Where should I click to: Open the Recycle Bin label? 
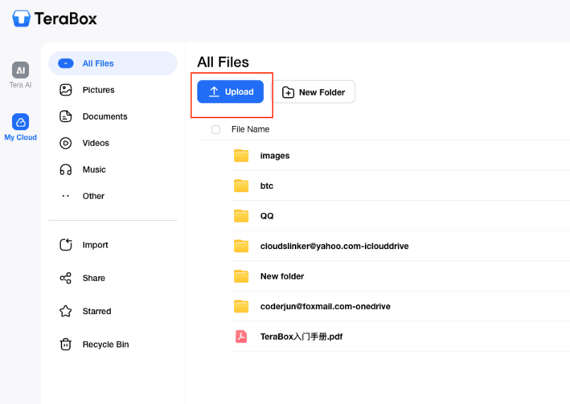tap(106, 344)
